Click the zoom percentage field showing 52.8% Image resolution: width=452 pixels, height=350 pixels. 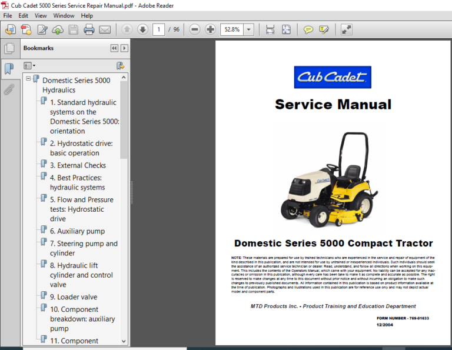coord(232,29)
